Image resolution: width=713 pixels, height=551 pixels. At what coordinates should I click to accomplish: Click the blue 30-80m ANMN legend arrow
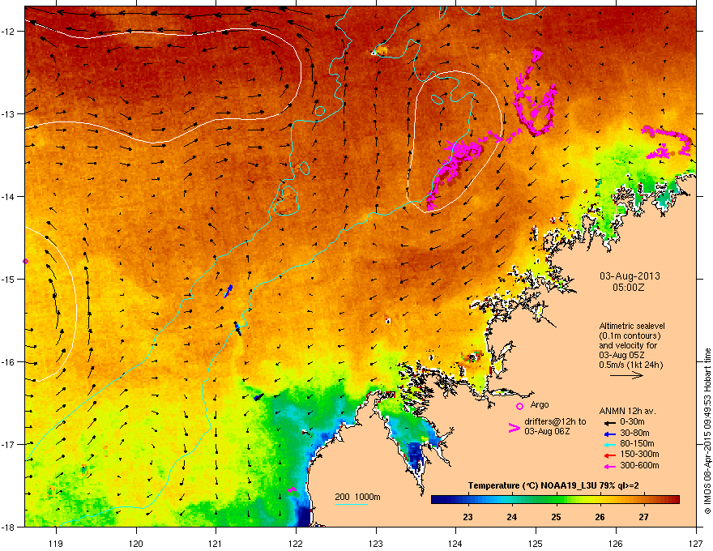(x=608, y=434)
